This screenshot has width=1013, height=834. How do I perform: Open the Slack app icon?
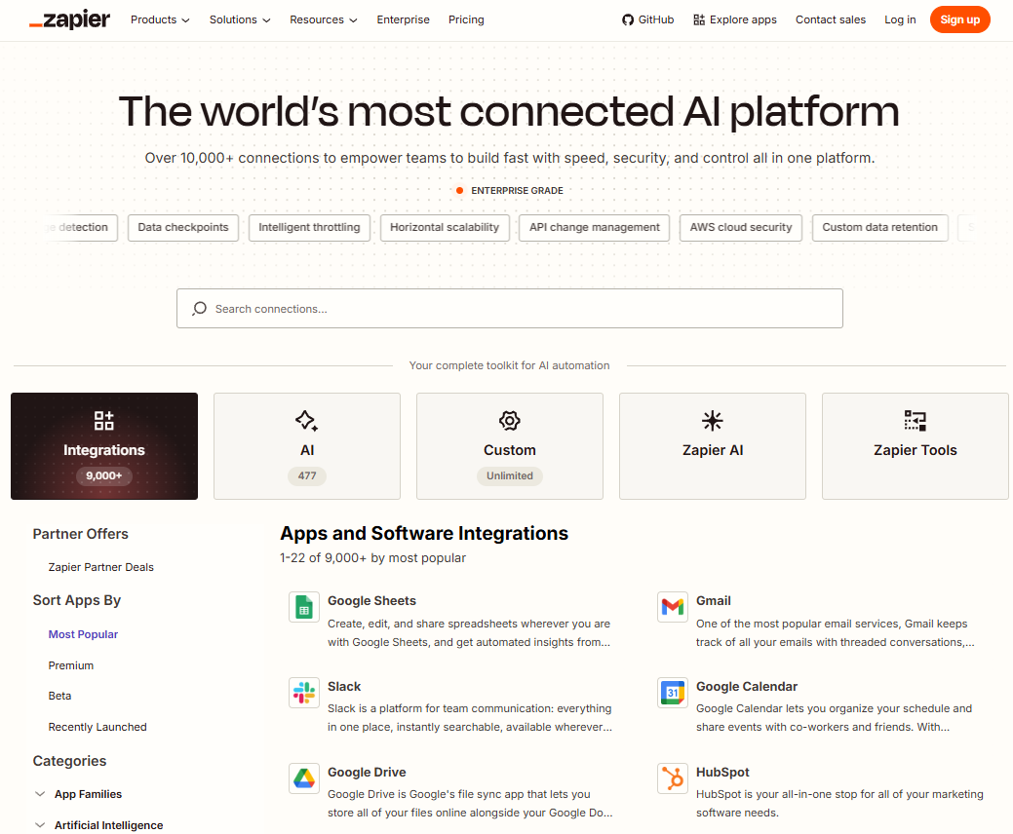coord(304,694)
